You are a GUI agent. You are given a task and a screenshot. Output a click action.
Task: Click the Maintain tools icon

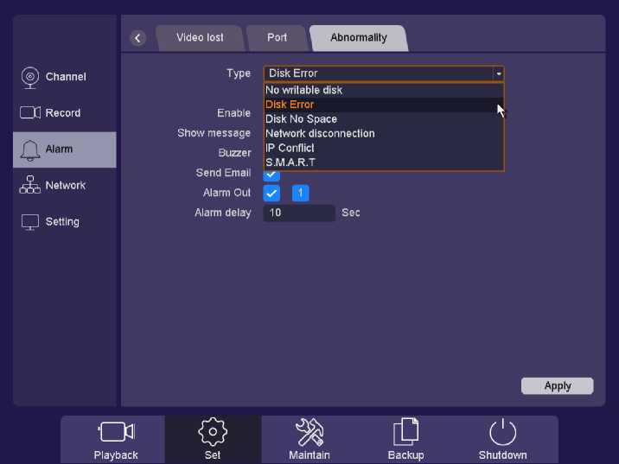(309, 438)
